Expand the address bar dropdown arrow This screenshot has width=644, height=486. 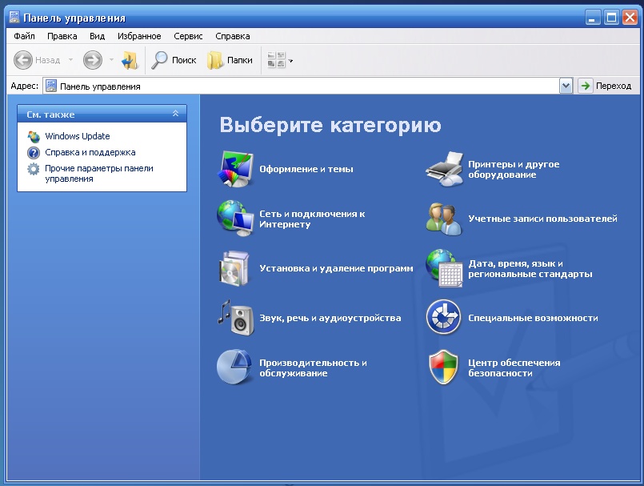click(566, 86)
